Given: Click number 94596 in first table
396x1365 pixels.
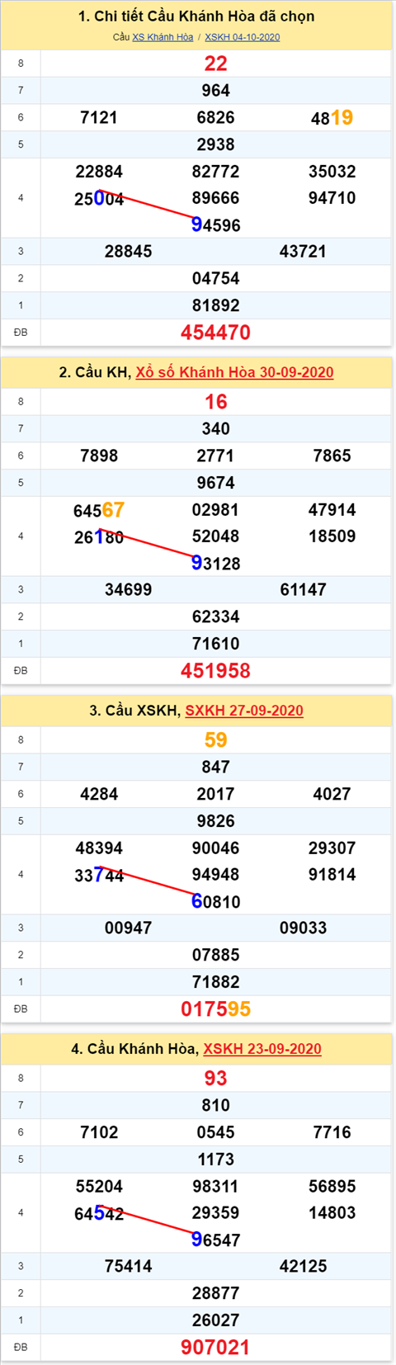Looking at the screenshot, I should pos(215,225).
